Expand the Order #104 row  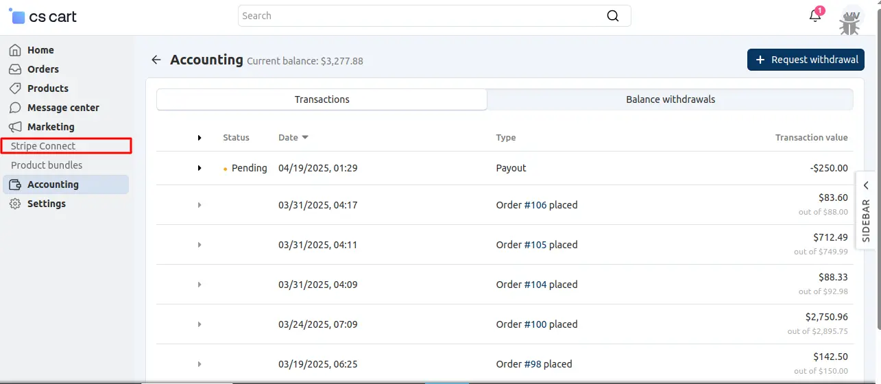[x=200, y=285]
